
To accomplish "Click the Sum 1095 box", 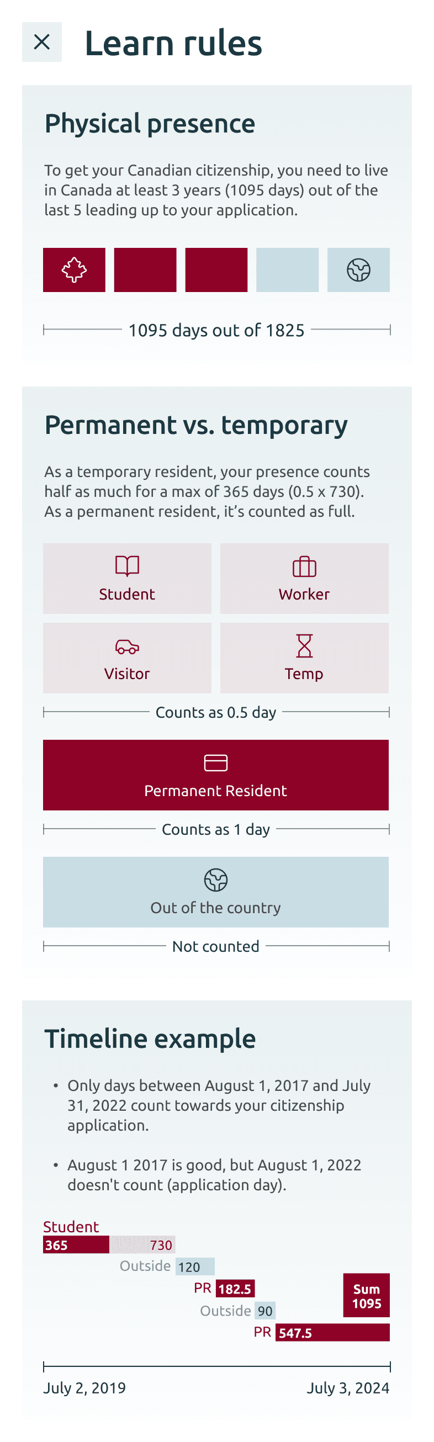I will (x=366, y=1295).
